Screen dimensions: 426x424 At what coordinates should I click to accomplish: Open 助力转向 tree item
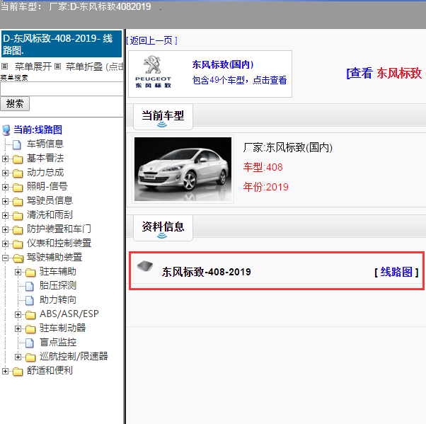pos(58,300)
